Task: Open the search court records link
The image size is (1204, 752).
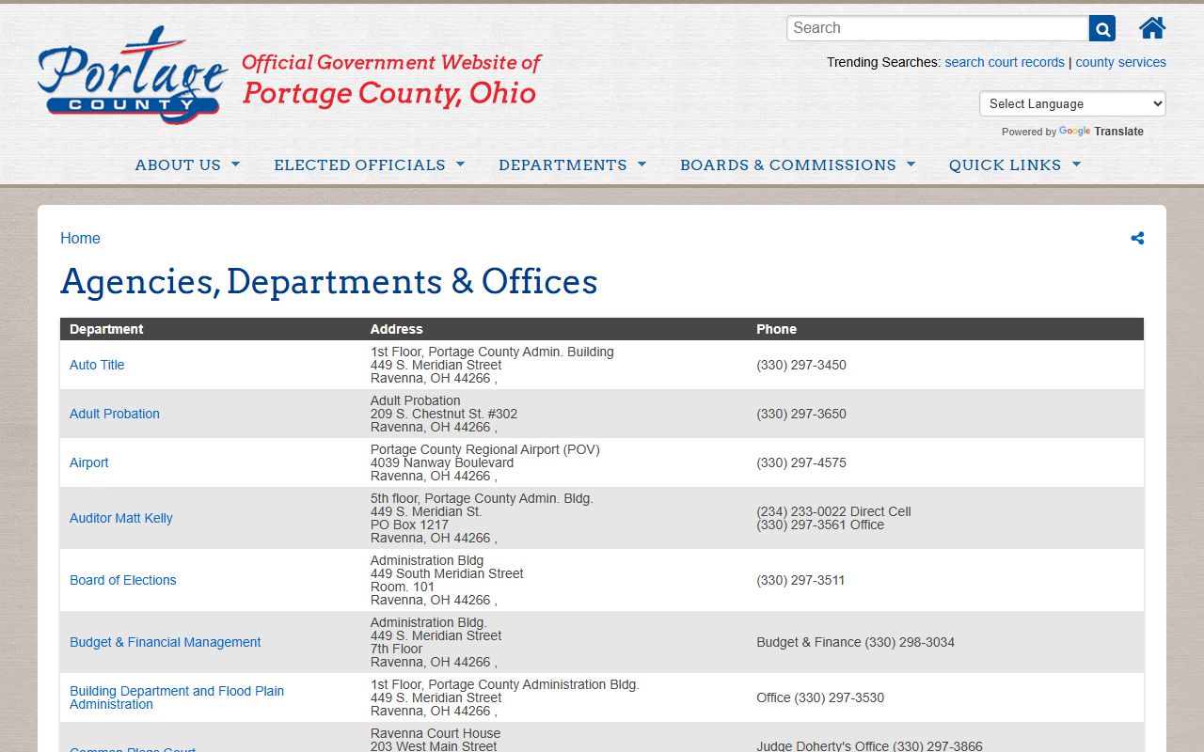Action: (x=1004, y=62)
